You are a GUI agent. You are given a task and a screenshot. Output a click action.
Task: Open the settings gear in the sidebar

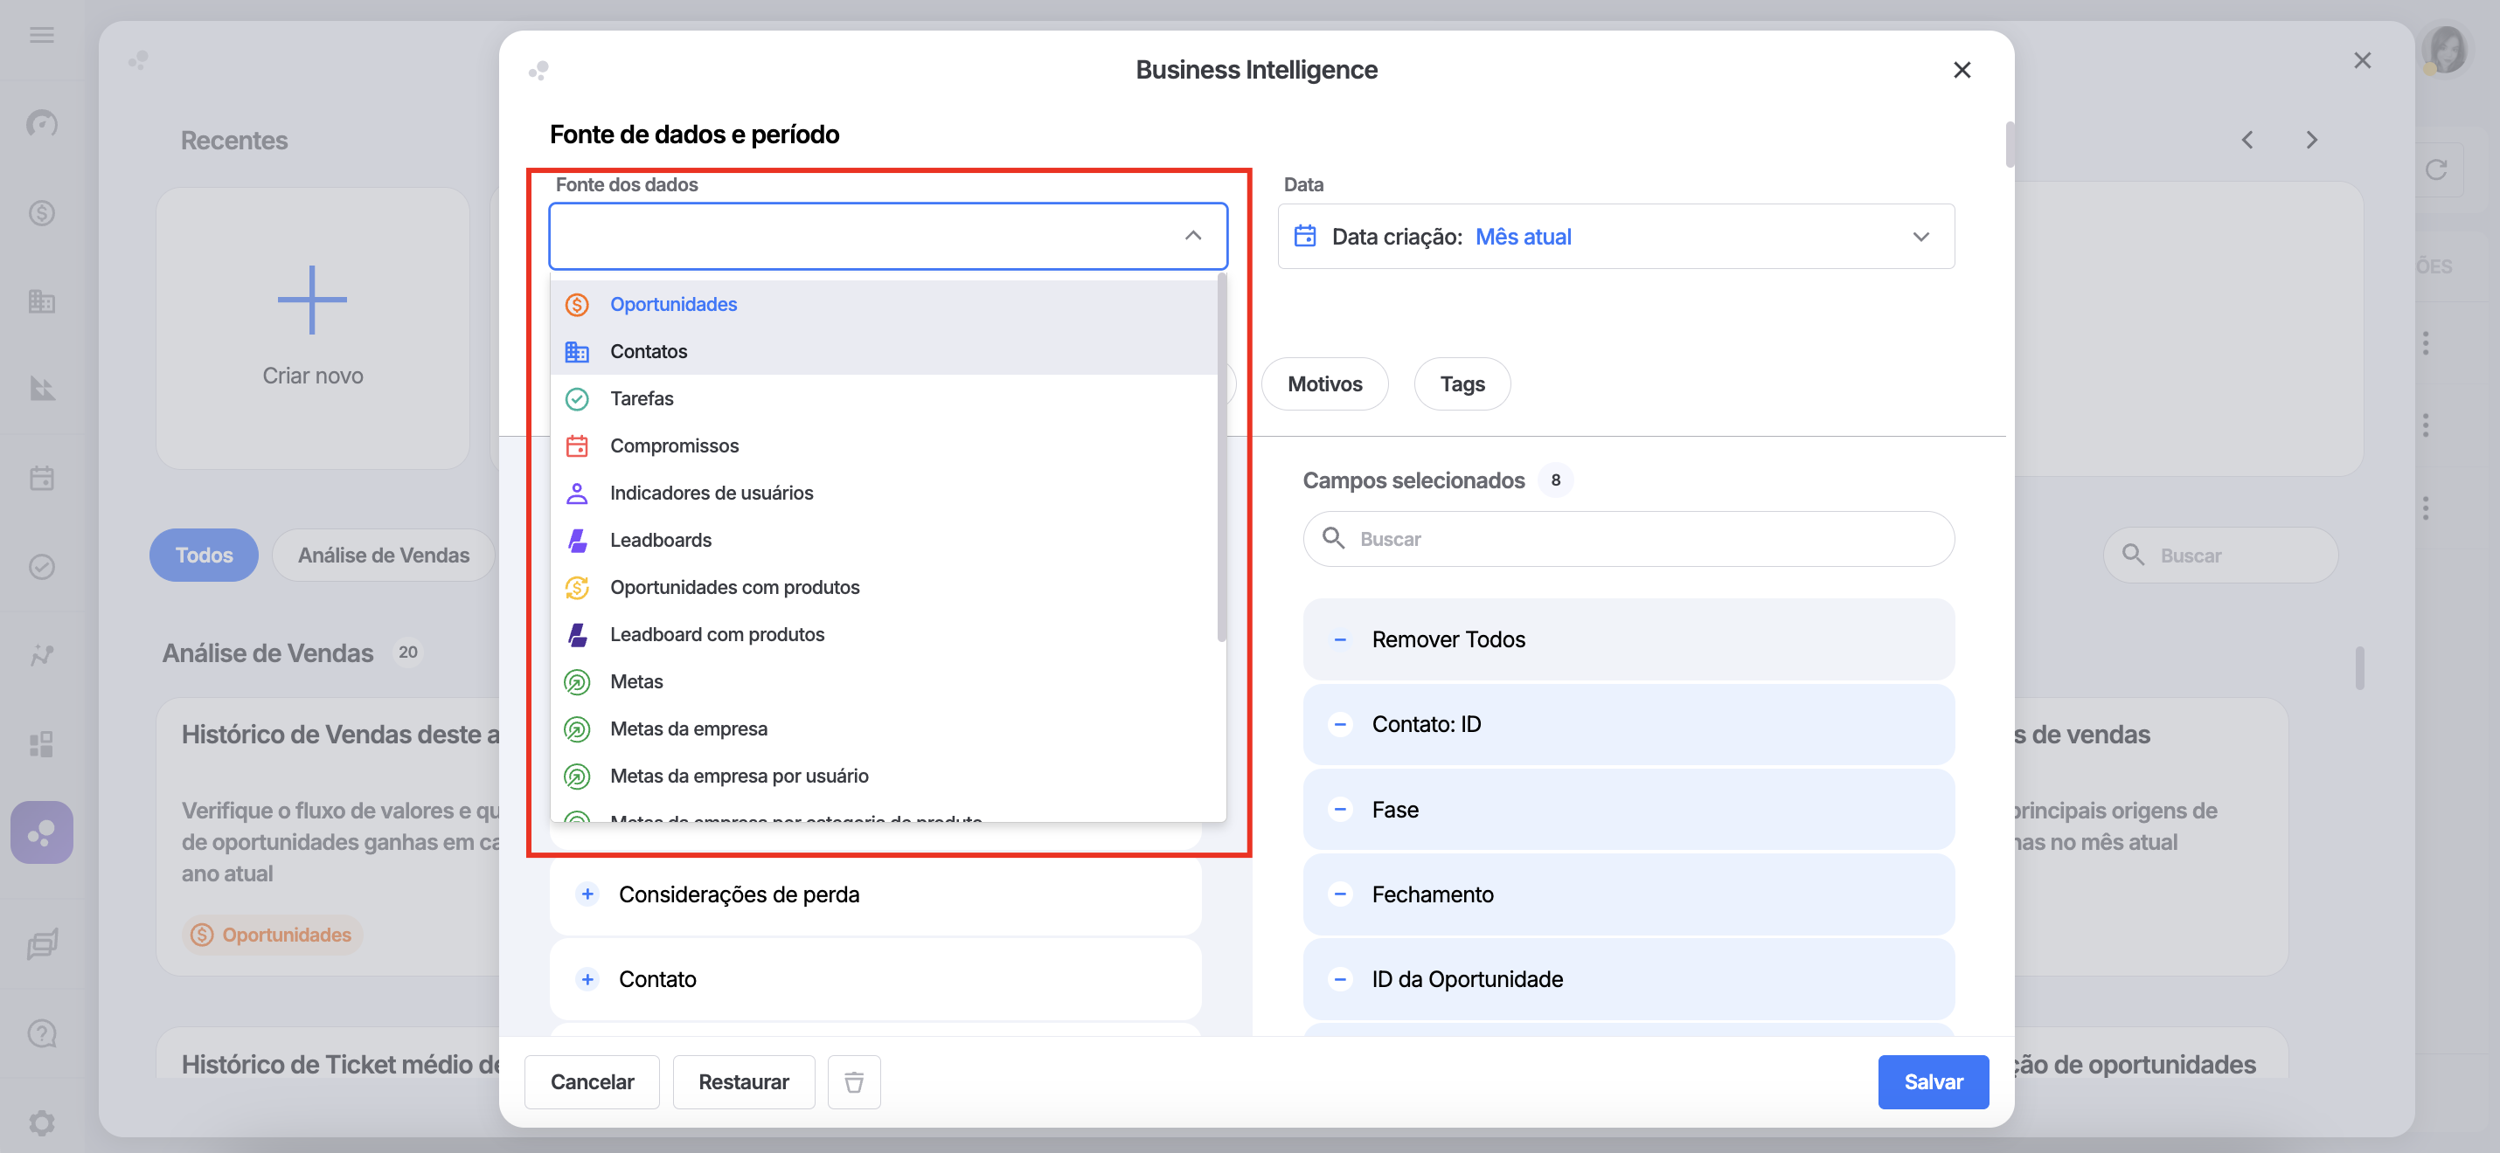pyautogui.click(x=42, y=1123)
